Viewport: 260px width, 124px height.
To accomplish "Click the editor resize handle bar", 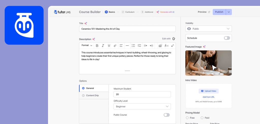I will click(x=127, y=71).
